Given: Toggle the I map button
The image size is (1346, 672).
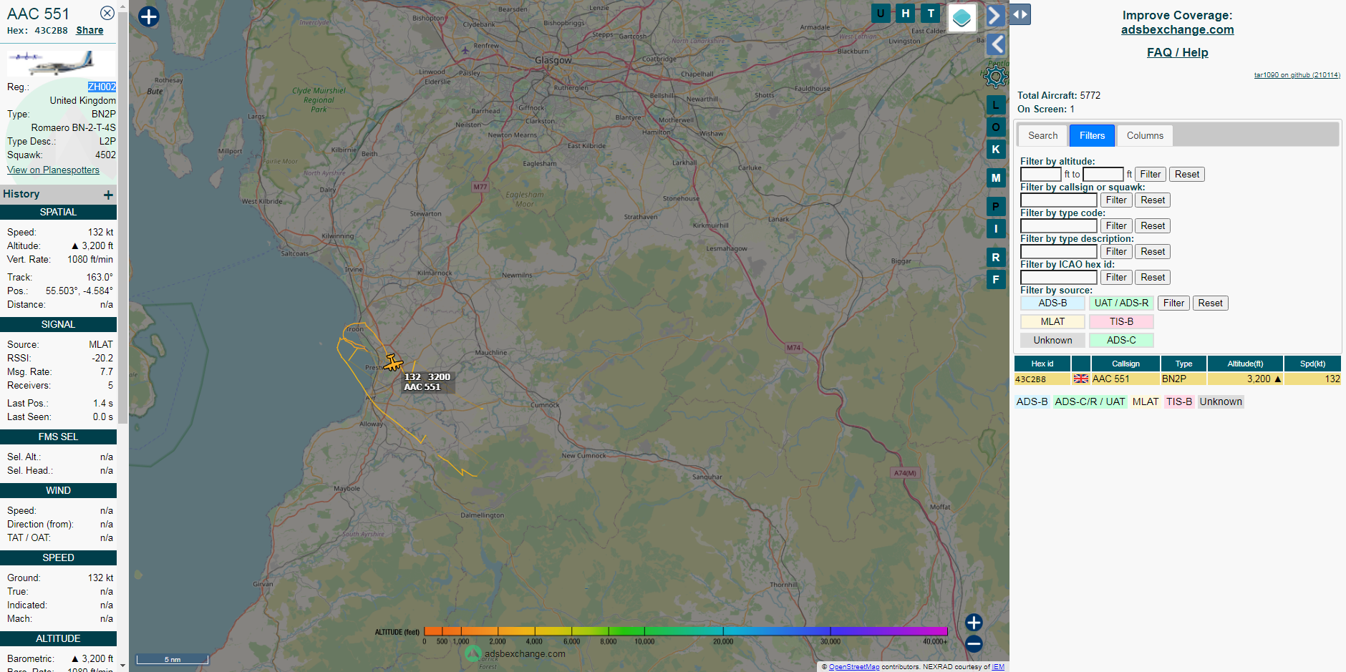Looking at the screenshot, I should [x=996, y=229].
